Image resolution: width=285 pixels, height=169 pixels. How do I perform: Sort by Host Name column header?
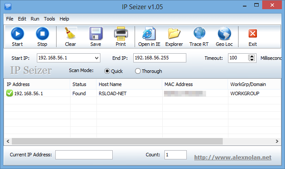point(129,84)
